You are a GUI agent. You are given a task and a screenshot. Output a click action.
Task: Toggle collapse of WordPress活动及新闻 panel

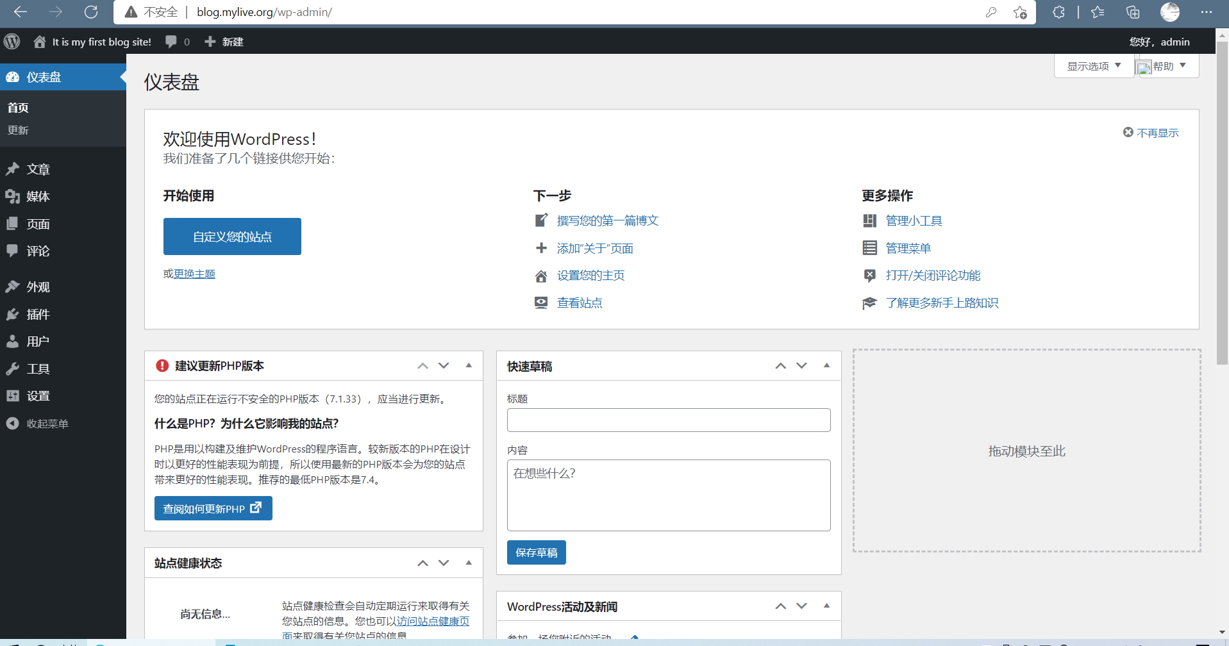826,606
